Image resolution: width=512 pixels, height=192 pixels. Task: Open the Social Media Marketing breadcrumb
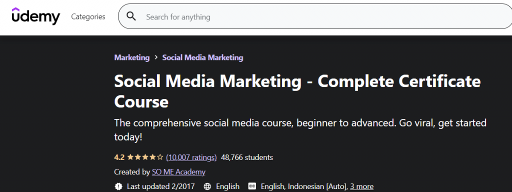[x=203, y=57]
